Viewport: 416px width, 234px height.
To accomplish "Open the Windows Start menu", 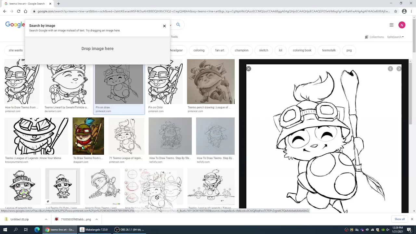I will 6,230.
